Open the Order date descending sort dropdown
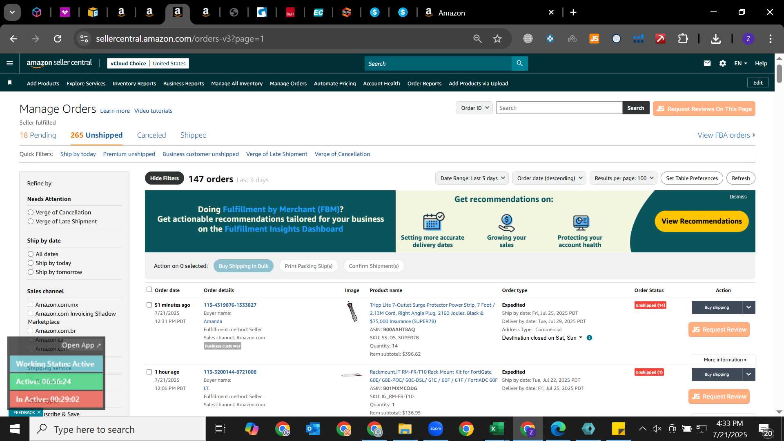 tap(549, 178)
